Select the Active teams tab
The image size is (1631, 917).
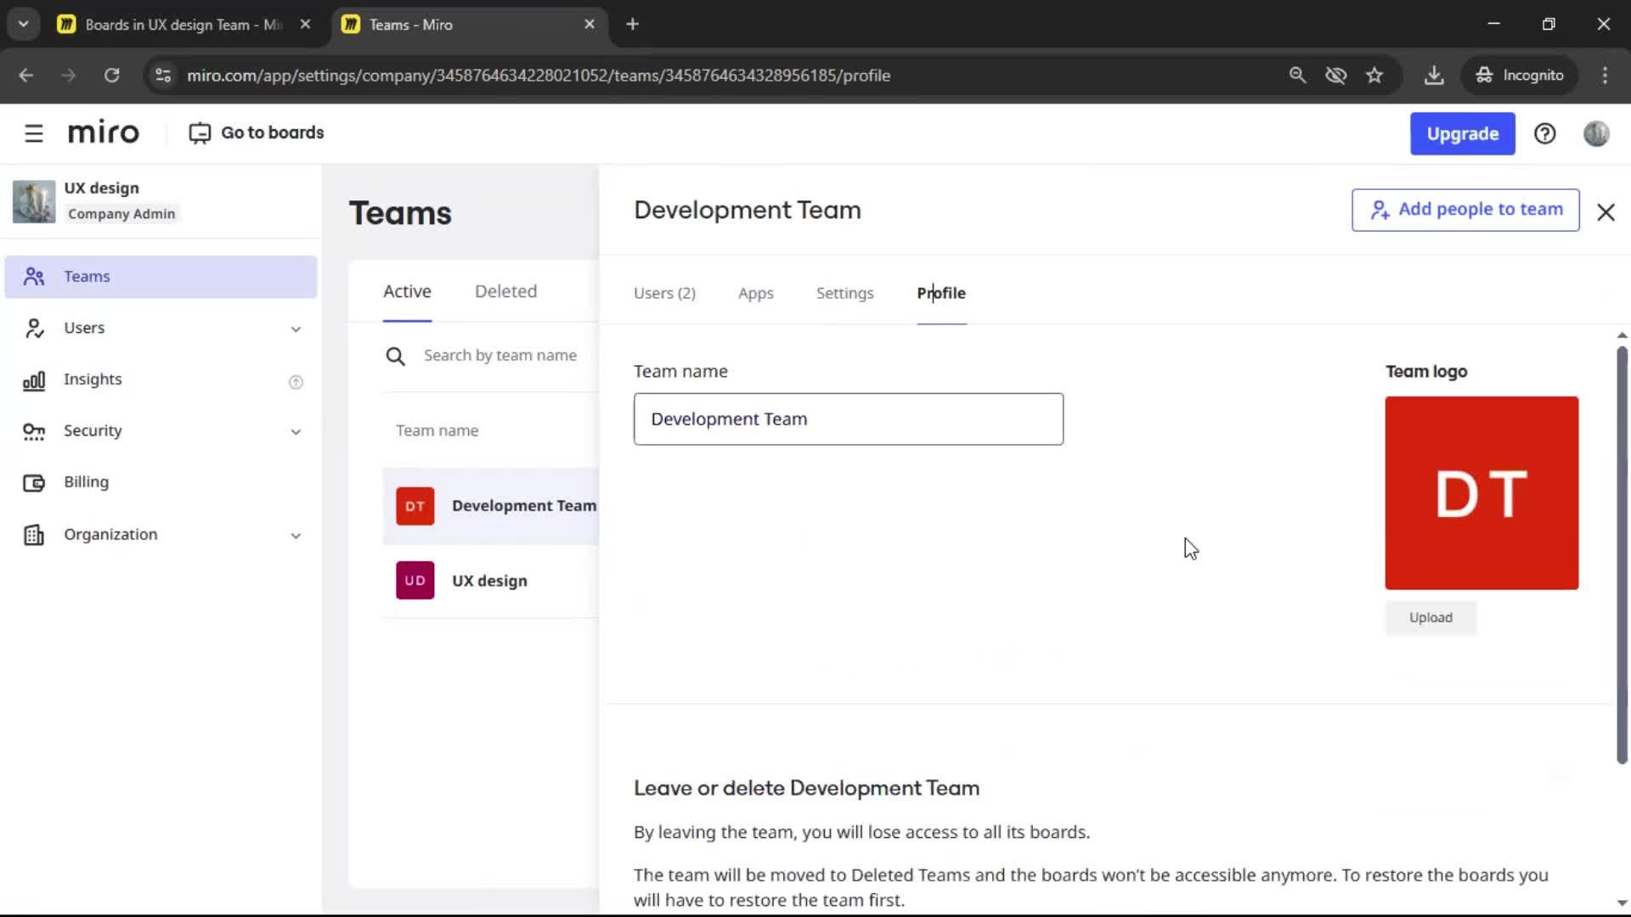tap(407, 291)
